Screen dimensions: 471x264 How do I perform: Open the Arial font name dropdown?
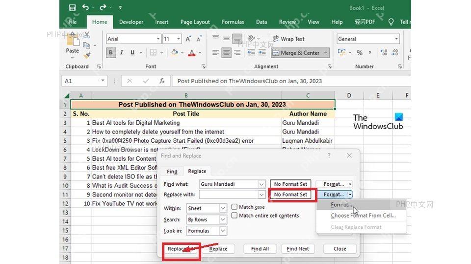pos(158,39)
